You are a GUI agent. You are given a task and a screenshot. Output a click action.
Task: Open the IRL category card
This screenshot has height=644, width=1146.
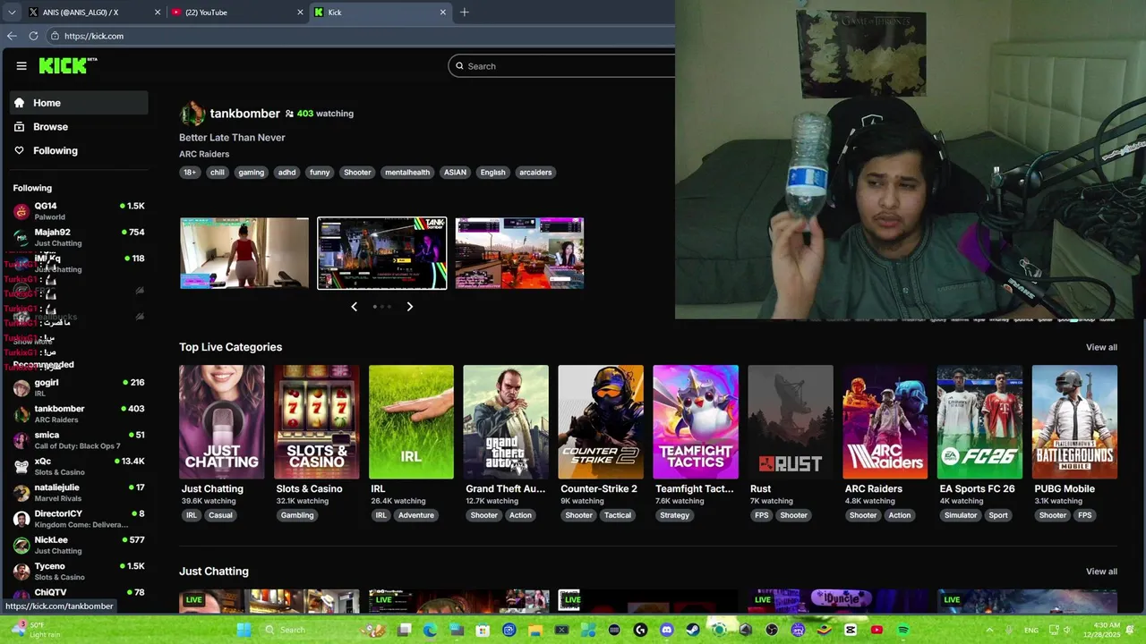(x=411, y=422)
